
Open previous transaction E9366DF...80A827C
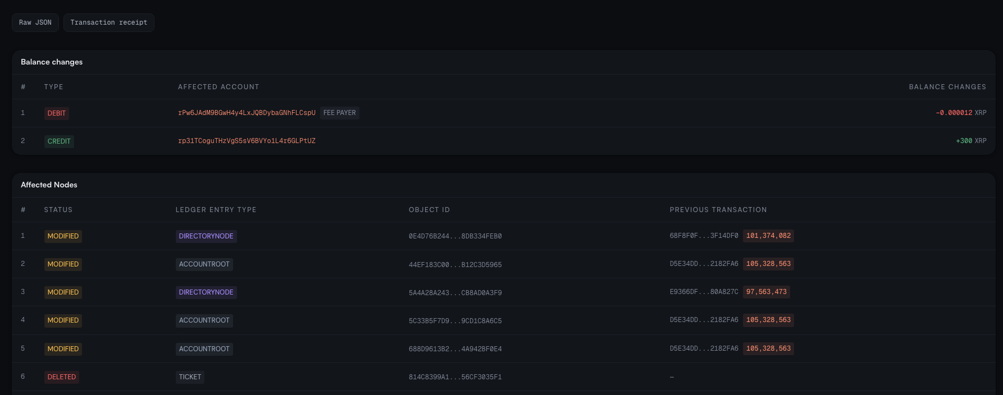click(704, 292)
